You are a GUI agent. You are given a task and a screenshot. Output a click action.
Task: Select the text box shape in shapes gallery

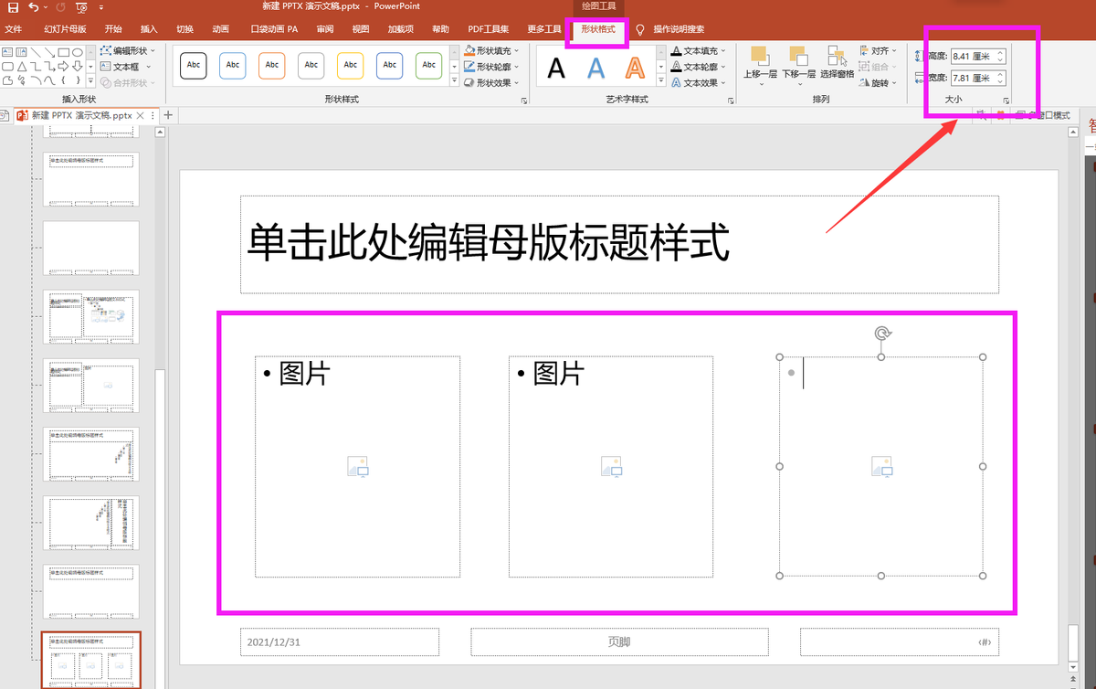click(7, 52)
